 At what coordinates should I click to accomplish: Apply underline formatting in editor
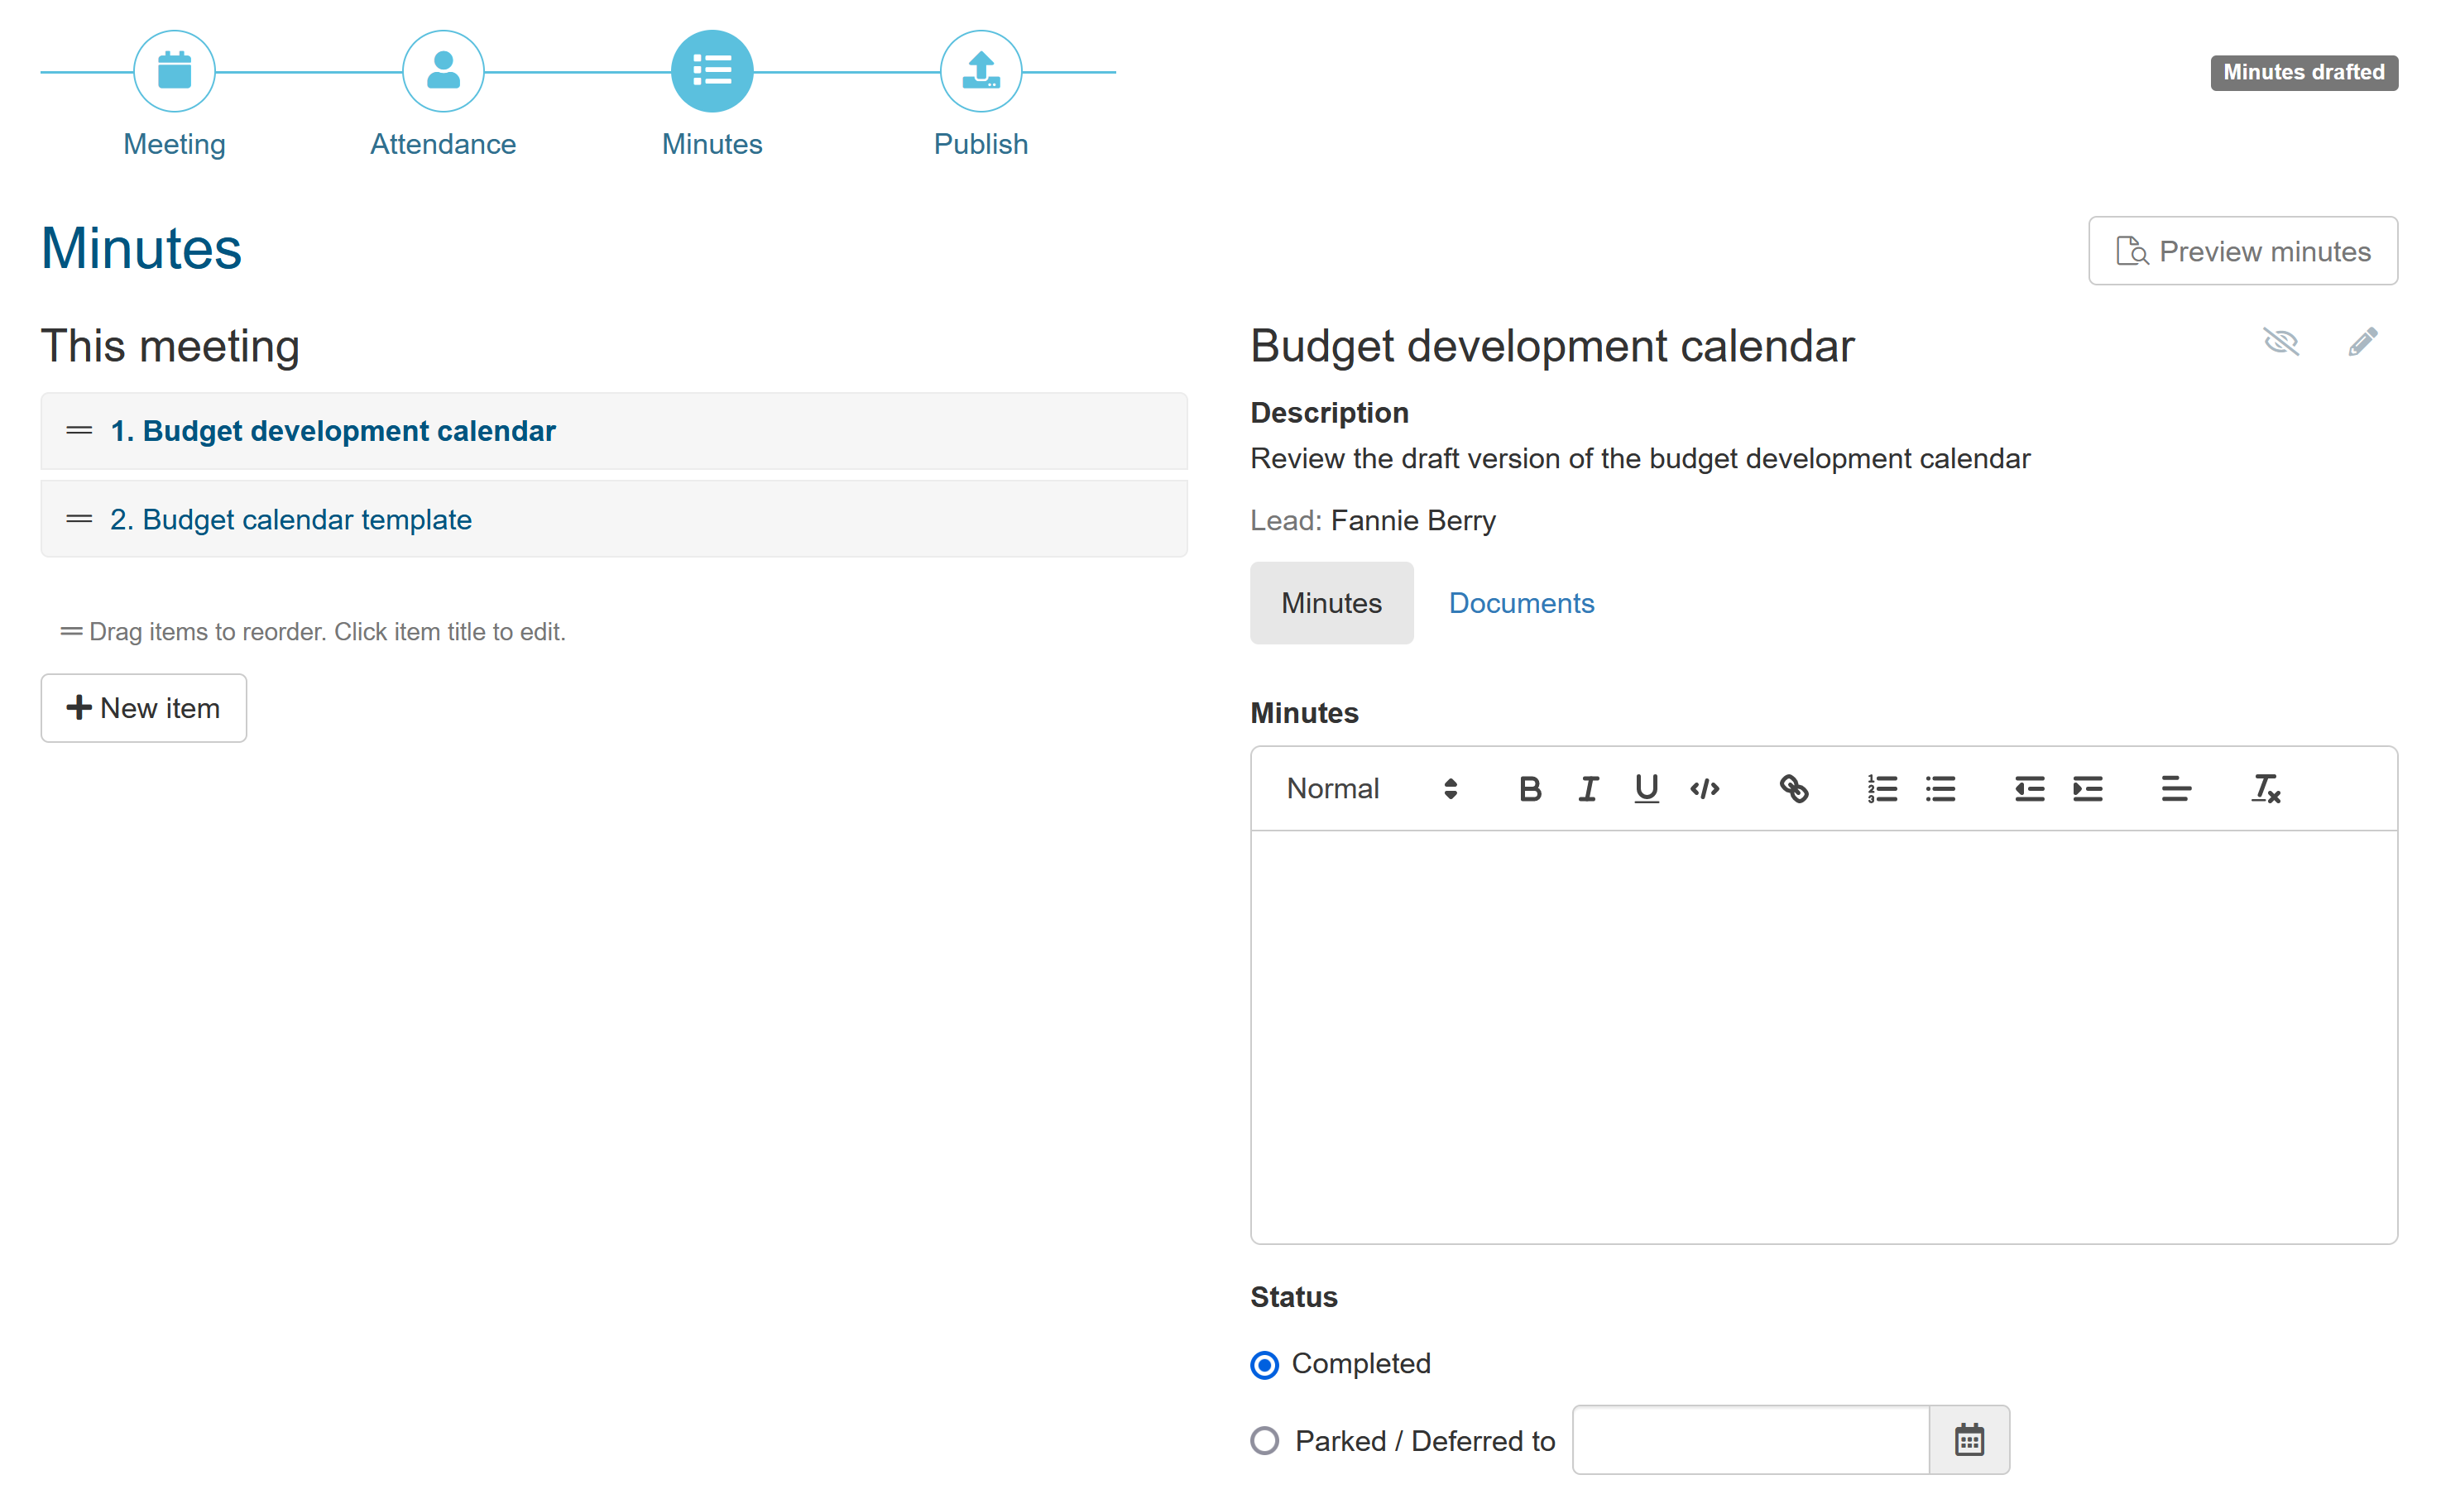pos(1646,789)
